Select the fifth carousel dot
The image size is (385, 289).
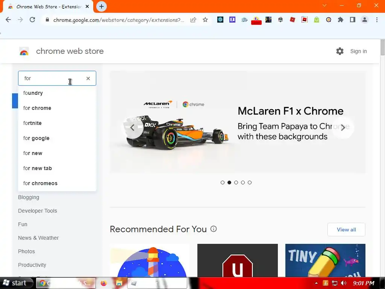[250, 183]
